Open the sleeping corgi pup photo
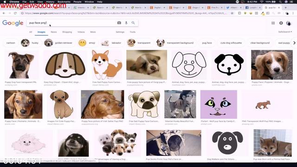 tap(147, 65)
